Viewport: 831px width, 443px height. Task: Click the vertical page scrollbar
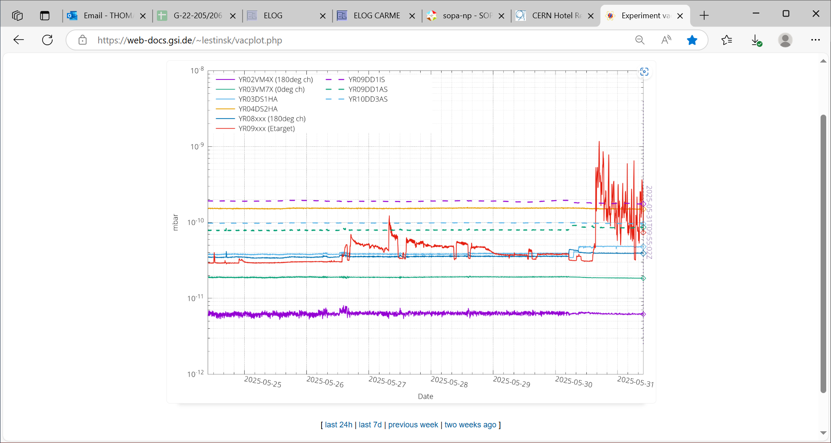[823, 254]
